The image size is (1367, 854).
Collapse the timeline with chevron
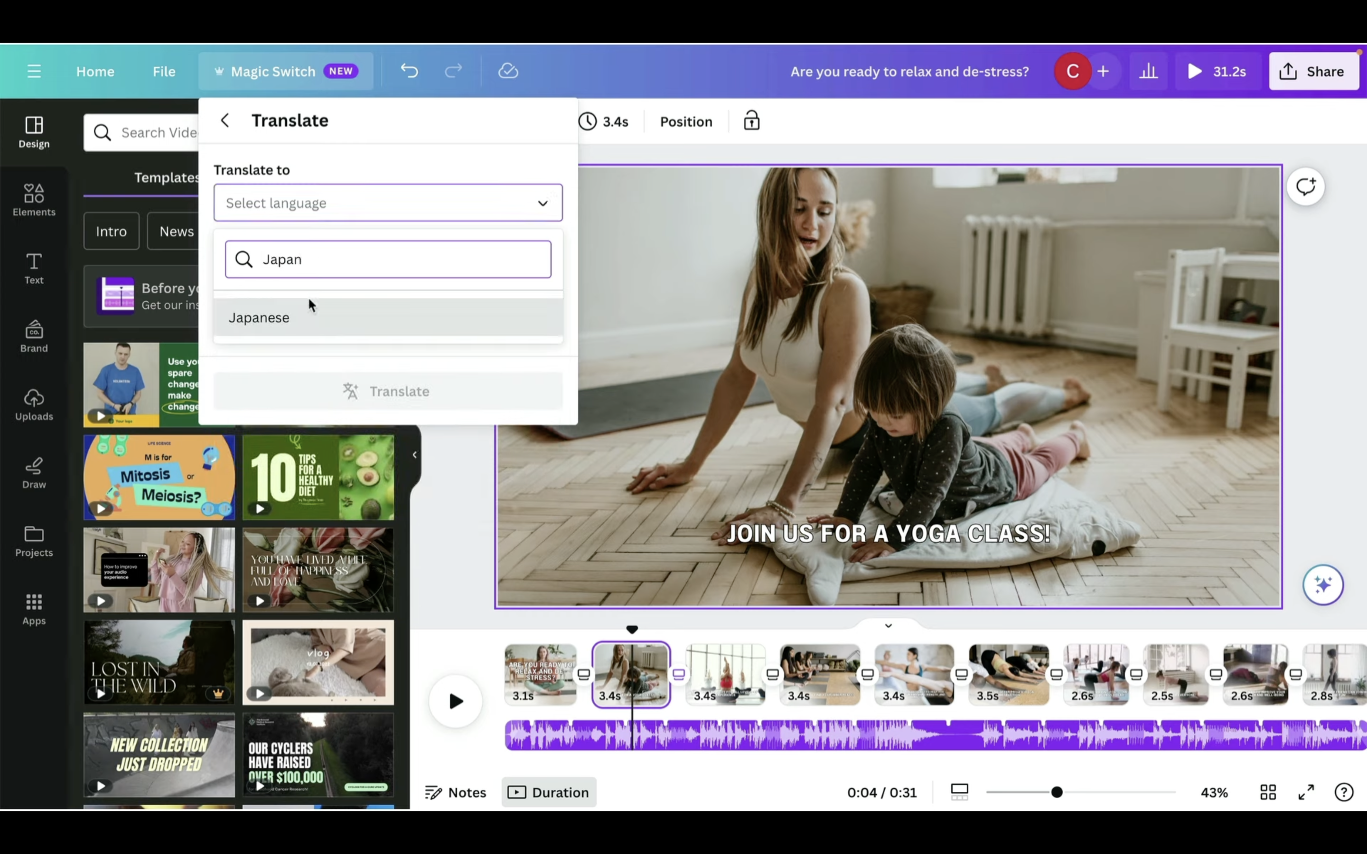click(888, 626)
